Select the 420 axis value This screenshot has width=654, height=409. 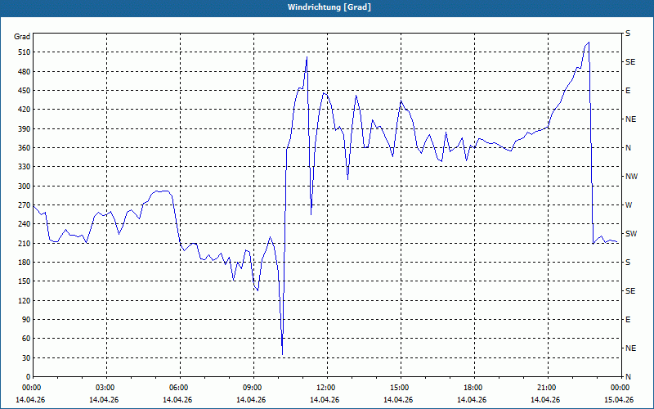(x=25, y=110)
